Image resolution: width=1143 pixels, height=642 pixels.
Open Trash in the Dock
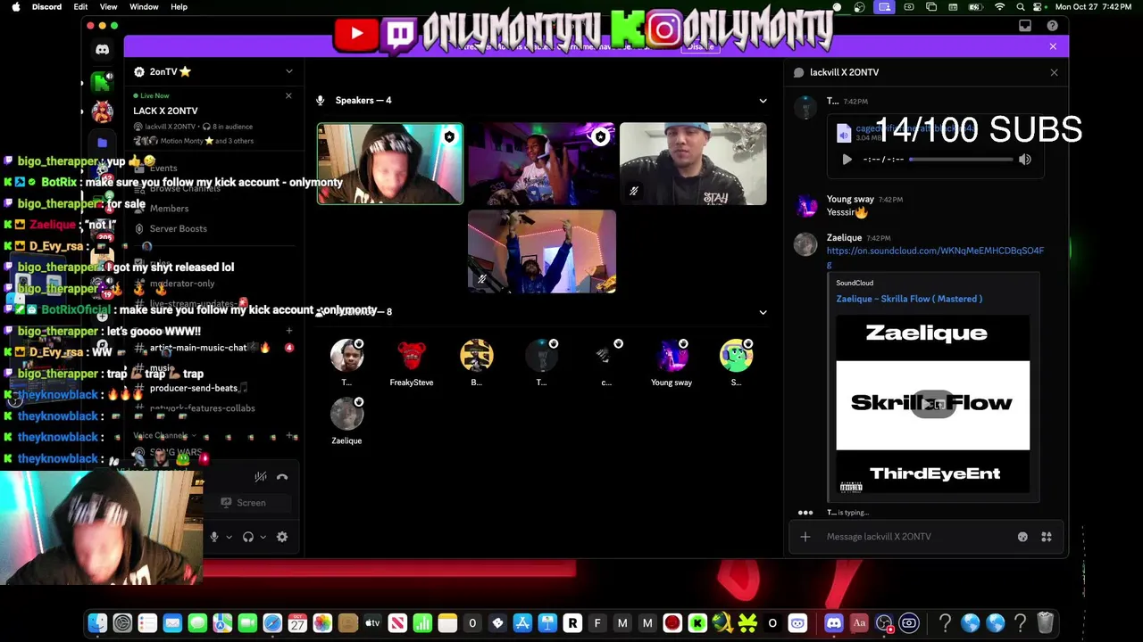pos(1046,623)
